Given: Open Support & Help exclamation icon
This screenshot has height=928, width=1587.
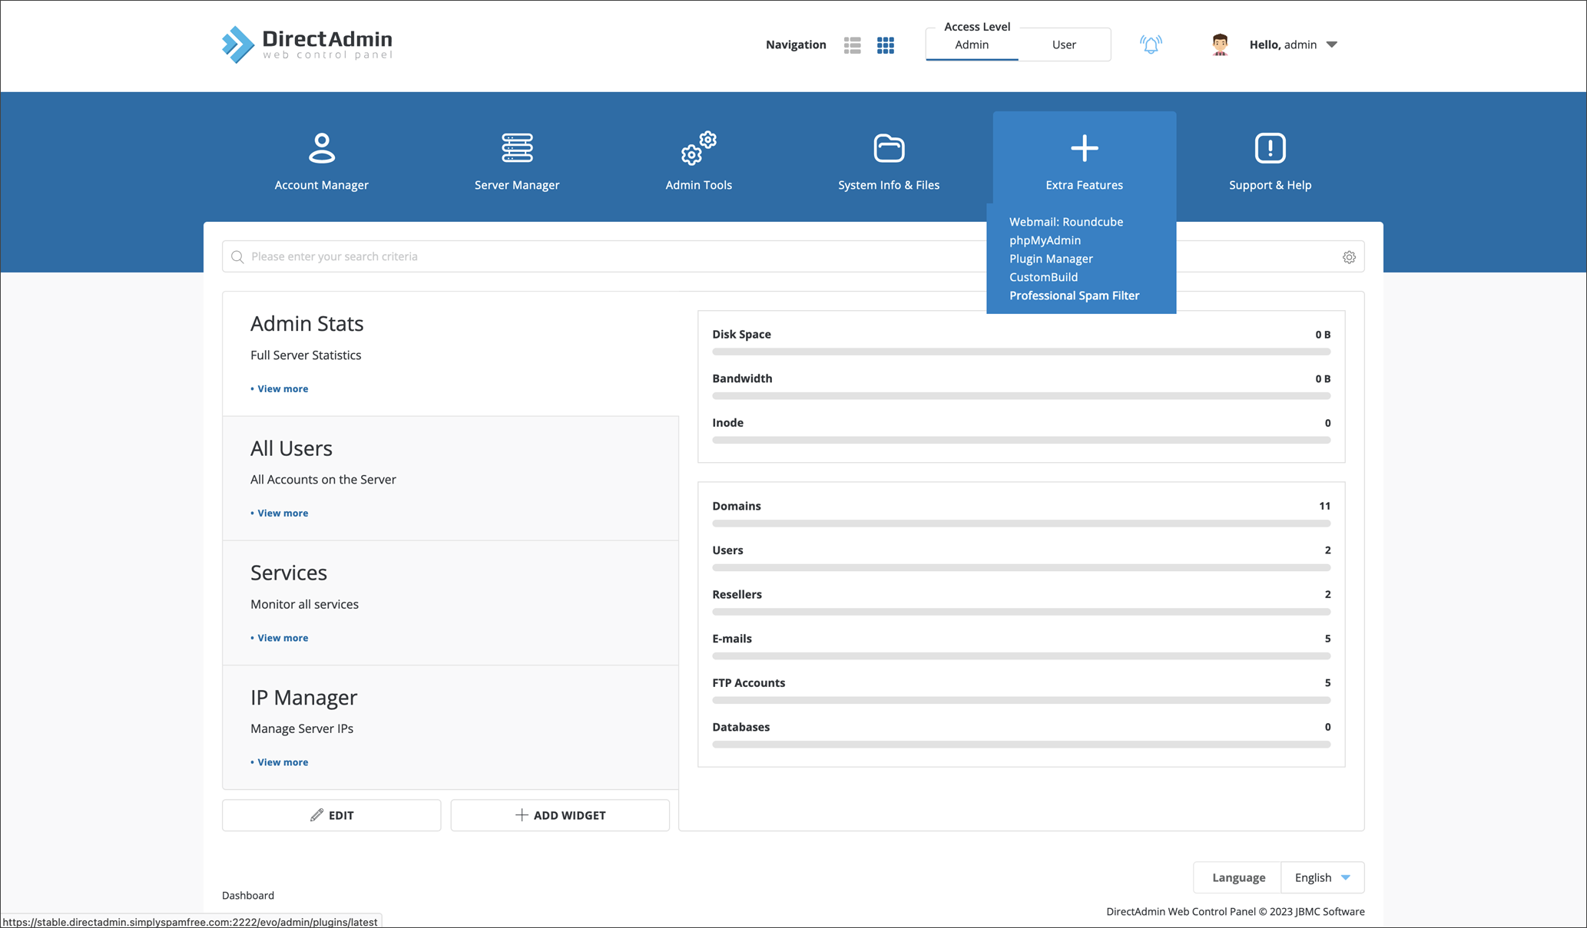Looking at the screenshot, I should pyautogui.click(x=1270, y=148).
